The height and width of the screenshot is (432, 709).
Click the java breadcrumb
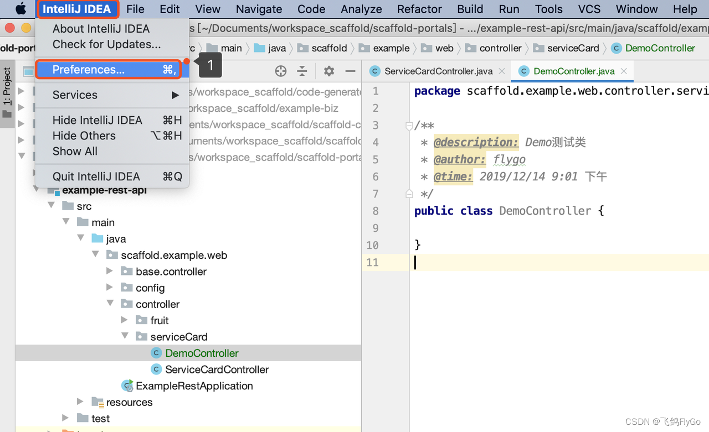[x=270, y=49]
